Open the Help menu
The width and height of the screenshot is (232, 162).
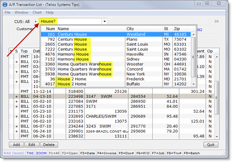pyautogui.click(x=50, y=12)
